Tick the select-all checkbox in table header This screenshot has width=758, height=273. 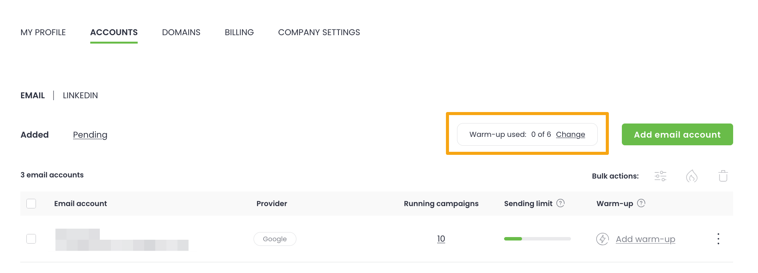pyautogui.click(x=31, y=203)
